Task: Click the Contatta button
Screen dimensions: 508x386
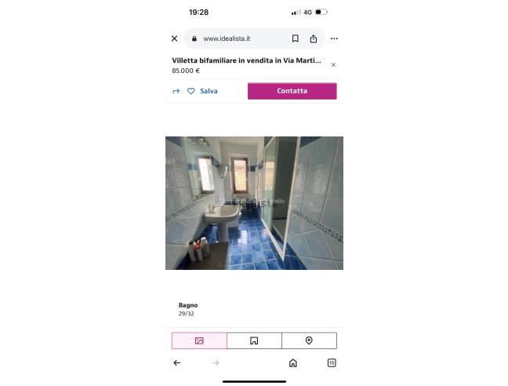Action: [x=292, y=91]
